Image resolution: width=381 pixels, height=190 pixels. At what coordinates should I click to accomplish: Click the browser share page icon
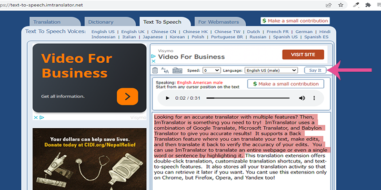click(x=329, y=5)
